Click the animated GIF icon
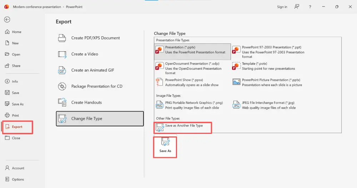Screen dimensions: 357x188 pyautogui.click(x=62, y=70)
